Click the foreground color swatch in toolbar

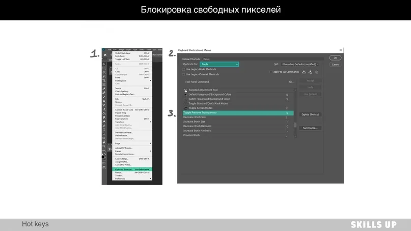(x=103, y=157)
